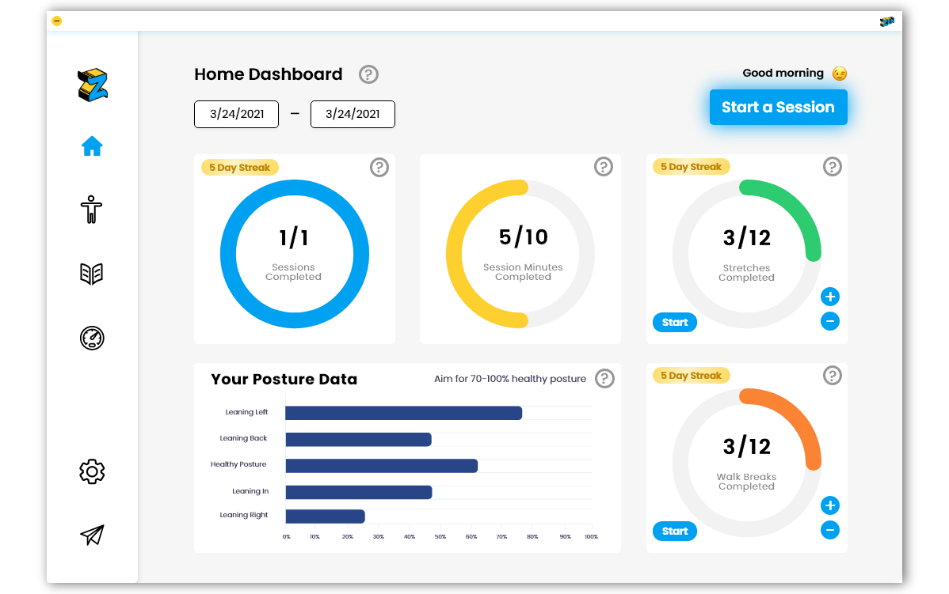Open help on Stretches Completed card
The width and height of the screenshot is (949, 594).
click(833, 166)
